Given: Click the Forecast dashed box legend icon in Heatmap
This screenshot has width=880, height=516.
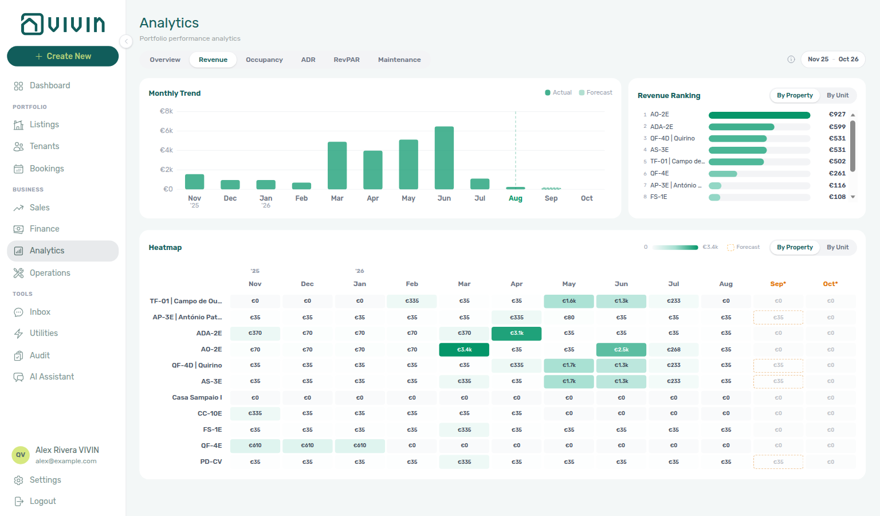Looking at the screenshot, I should point(730,248).
